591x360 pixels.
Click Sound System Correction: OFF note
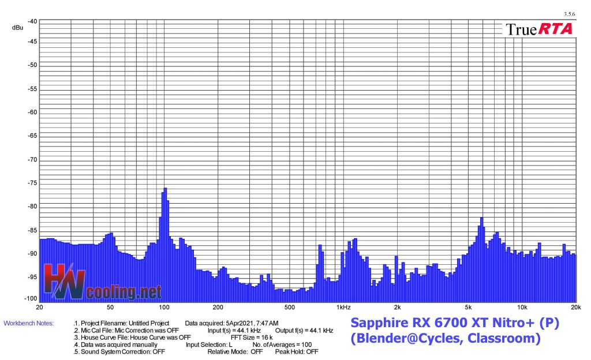tap(119, 352)
